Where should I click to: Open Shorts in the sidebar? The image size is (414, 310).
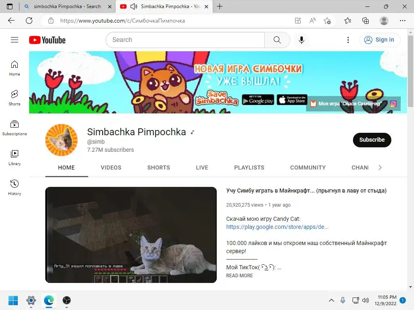[15, 98]
